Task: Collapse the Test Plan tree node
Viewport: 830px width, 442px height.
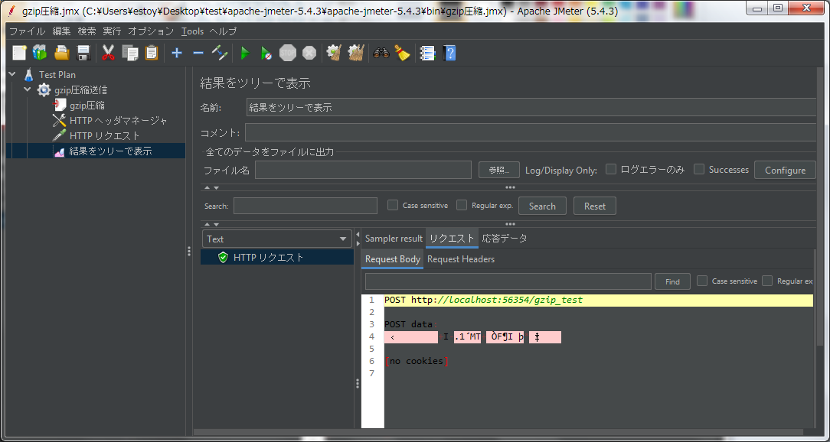Action: [x=12, y=74]
